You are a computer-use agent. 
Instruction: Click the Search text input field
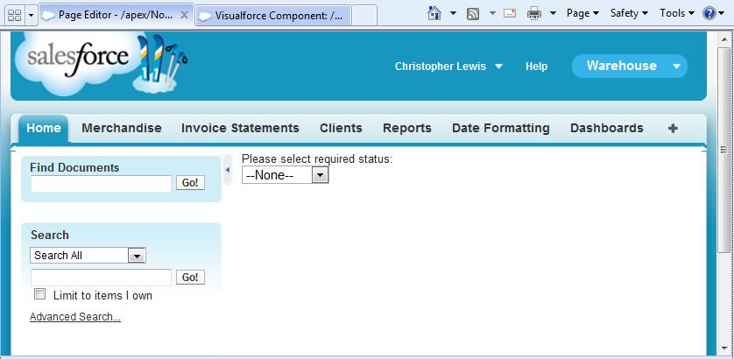[101, 278]
